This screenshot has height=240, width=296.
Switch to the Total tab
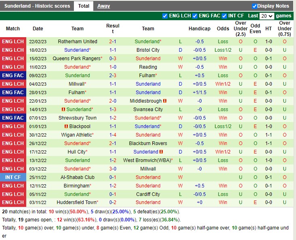click(x=84, y=6)
